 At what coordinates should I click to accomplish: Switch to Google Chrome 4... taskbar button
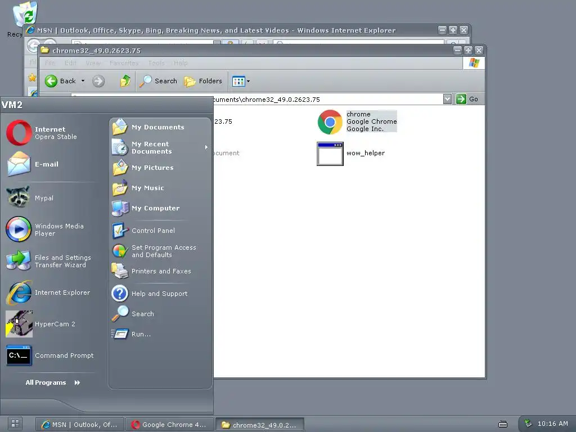(x=170, y=425)
